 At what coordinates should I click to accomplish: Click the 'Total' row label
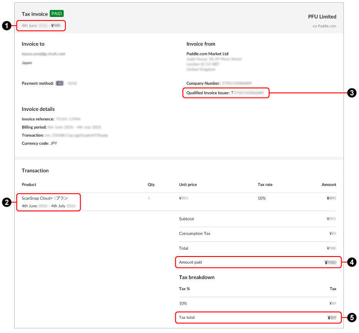pyautogui.click(x=183, y=248)
